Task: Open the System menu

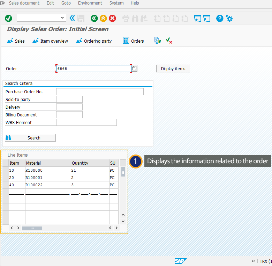Action: pos(116,3)
